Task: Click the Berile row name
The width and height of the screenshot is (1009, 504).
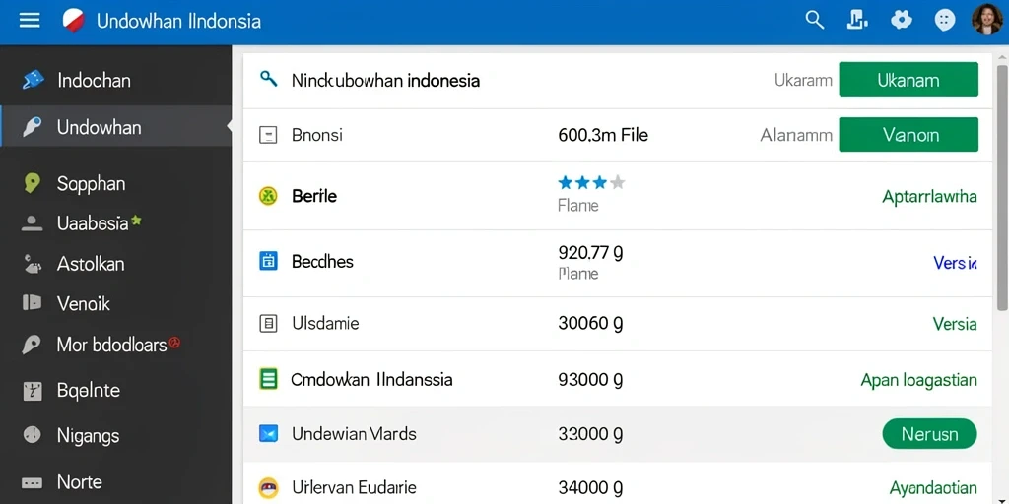Action: (314, 196)
